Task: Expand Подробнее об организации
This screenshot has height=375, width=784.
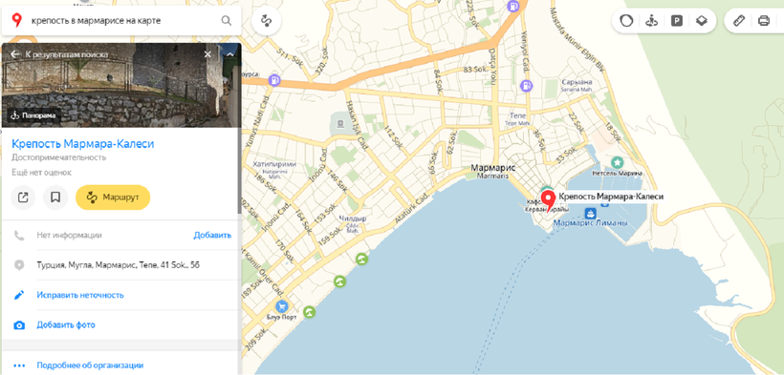Action: pyautogui.click(x=90, y=365)
